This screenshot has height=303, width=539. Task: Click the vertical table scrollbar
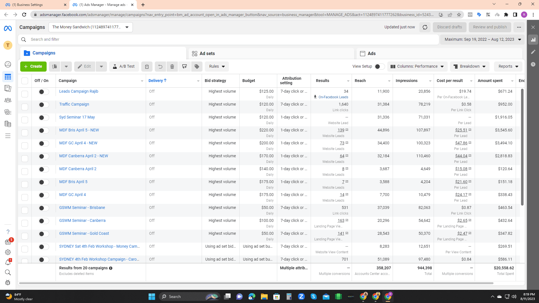click(522, 147)
